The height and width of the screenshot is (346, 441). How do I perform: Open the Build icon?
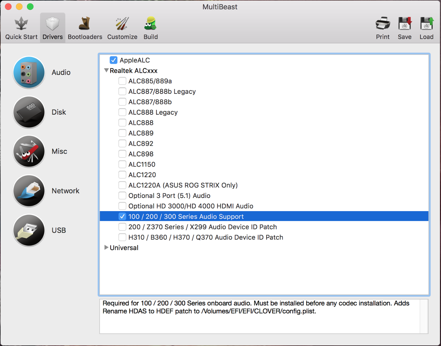tap(150, 24)
